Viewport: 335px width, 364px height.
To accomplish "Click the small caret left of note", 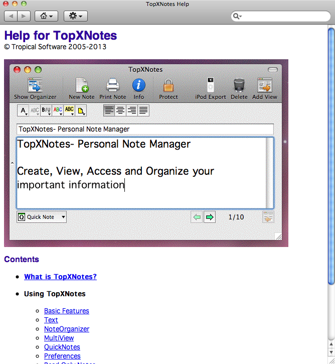I will pyautogui.click(x=13, y=163).
